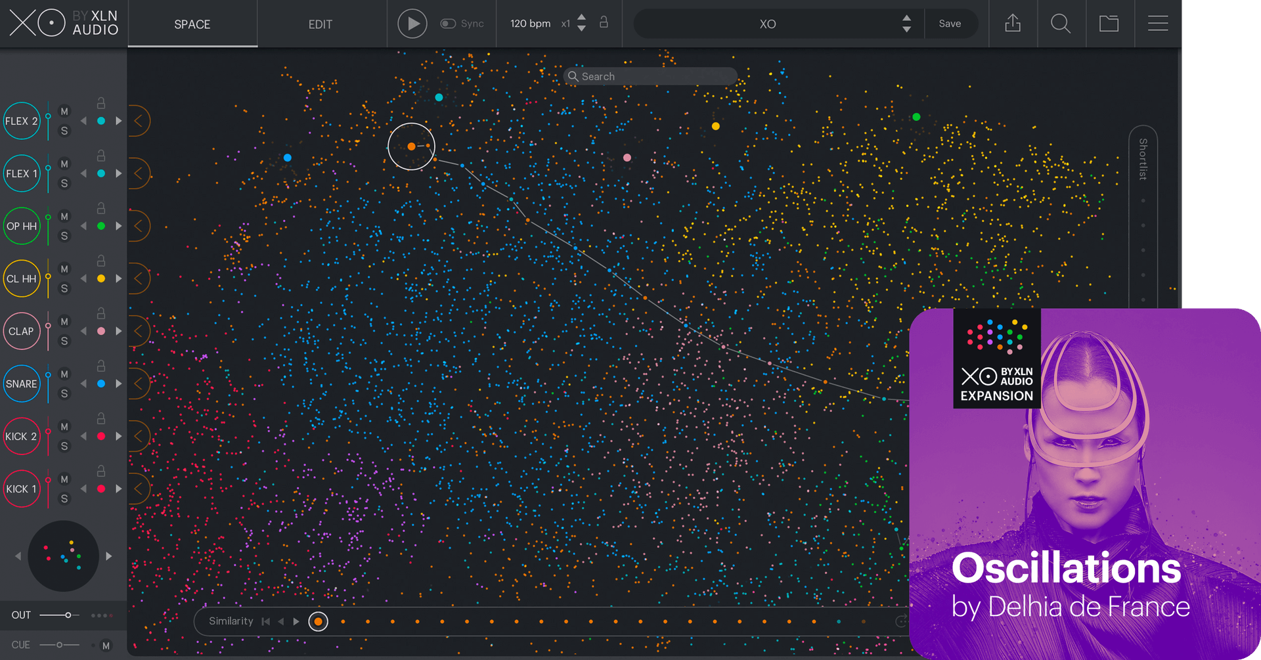Mute the KICK 2 channel

64,427
